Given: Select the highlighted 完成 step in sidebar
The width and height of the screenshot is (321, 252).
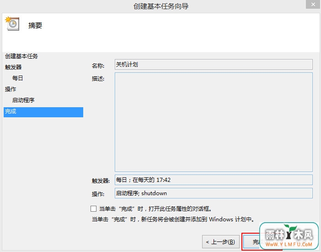Looking at the screenshot, I should point(43,112).
